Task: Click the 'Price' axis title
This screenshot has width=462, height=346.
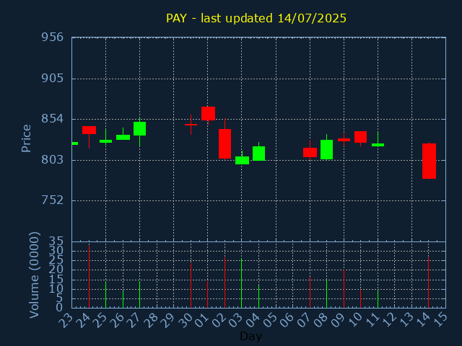Action: pos(26,138)
